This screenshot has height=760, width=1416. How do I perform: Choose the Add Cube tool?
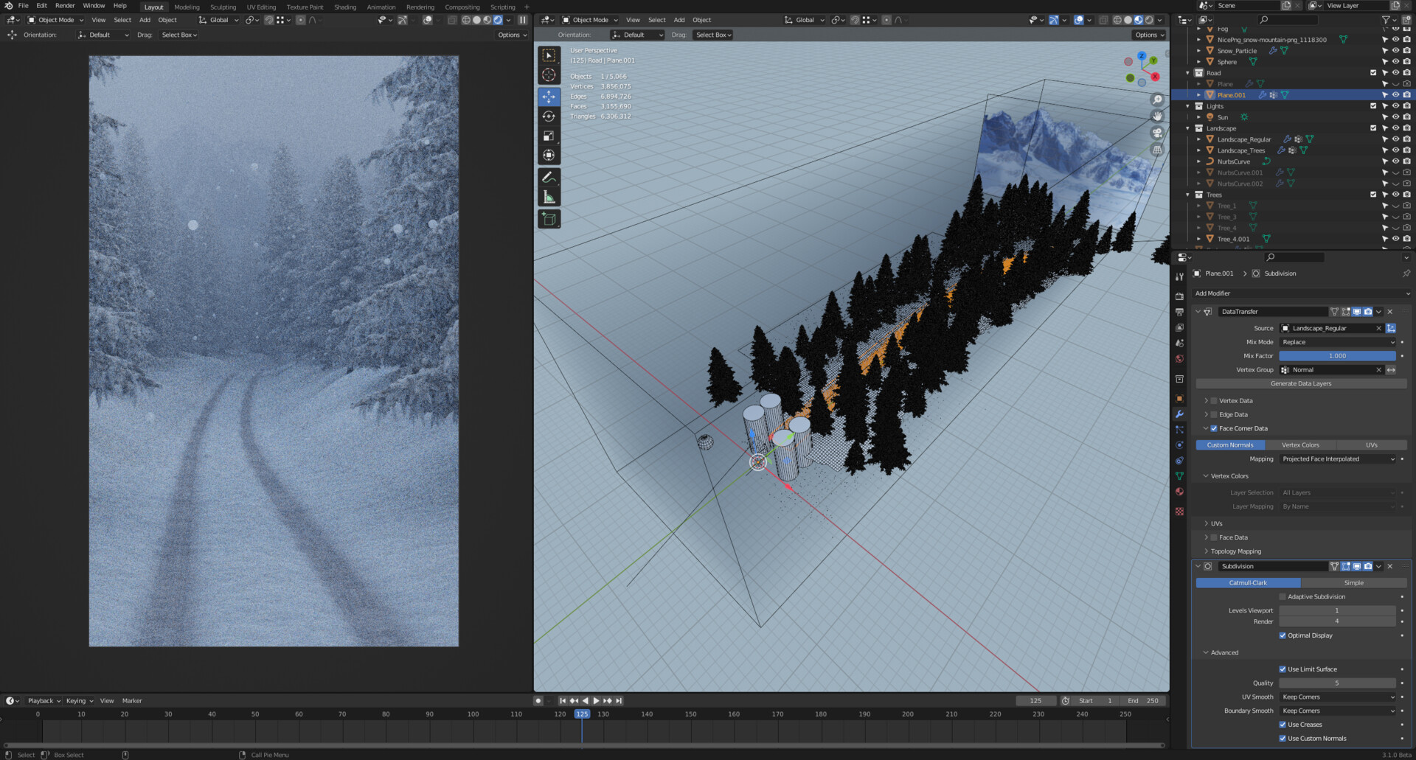point(549,219)
